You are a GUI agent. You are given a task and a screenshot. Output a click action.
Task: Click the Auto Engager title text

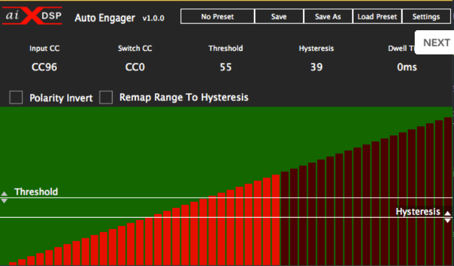pos(105,18)
